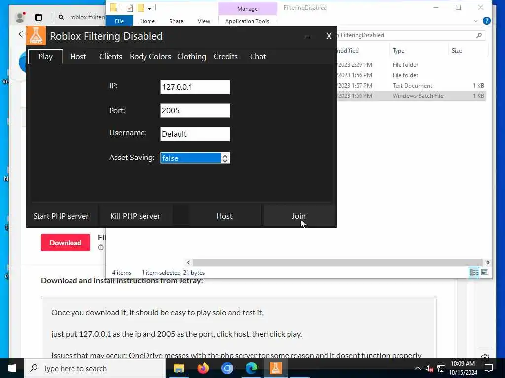This screenshot has width=505, height=378.
Task: Click search magnifier in FilteringDisabled search box
Action: pos(479,35)
